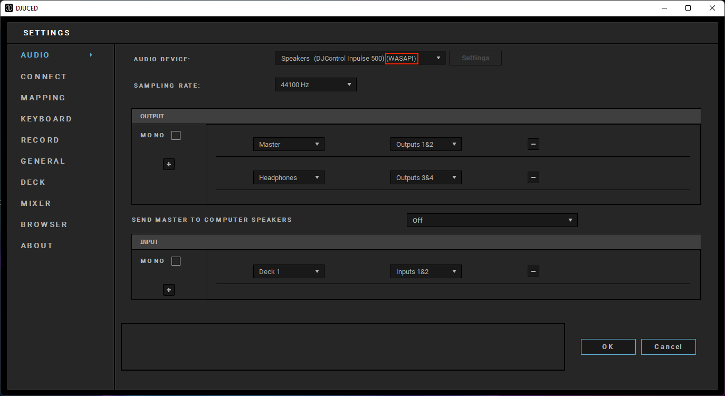Expand the Sampling Rate 44100 Hz dropdown
The image size is (725, 396).
coord(316,84)
